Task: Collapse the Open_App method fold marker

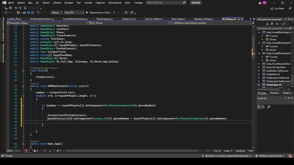Action: [x=23, y=144]
